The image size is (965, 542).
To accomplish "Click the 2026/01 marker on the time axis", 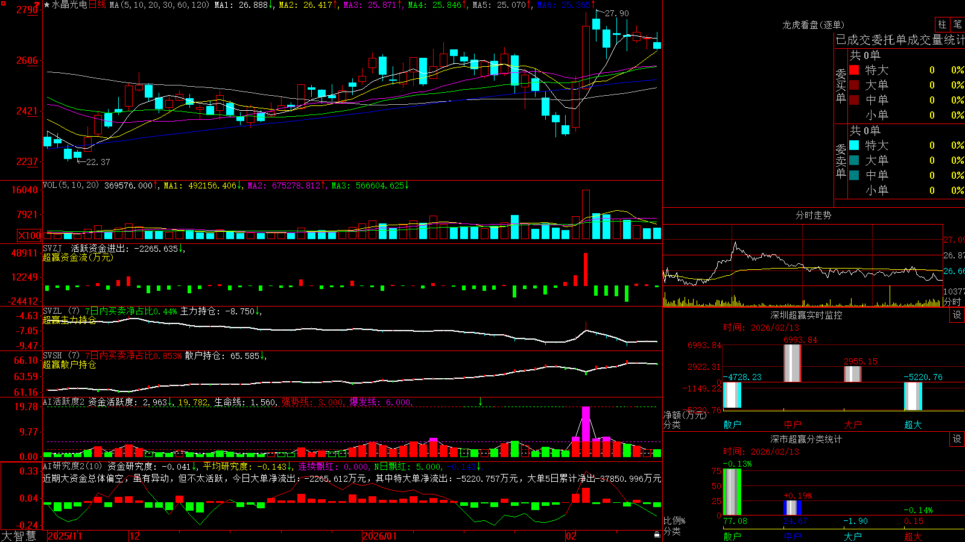I will [x=379, y=536].
